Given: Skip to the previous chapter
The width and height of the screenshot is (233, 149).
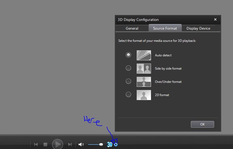Looking at the screenshot, I should pos(36,145).
